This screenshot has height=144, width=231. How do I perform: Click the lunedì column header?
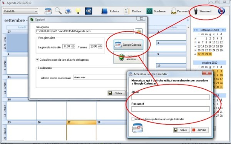coord(22,27)
